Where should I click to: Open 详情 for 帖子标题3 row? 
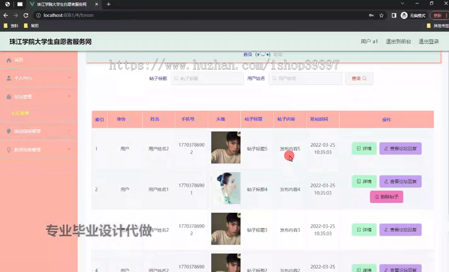(x=364, y=230)
